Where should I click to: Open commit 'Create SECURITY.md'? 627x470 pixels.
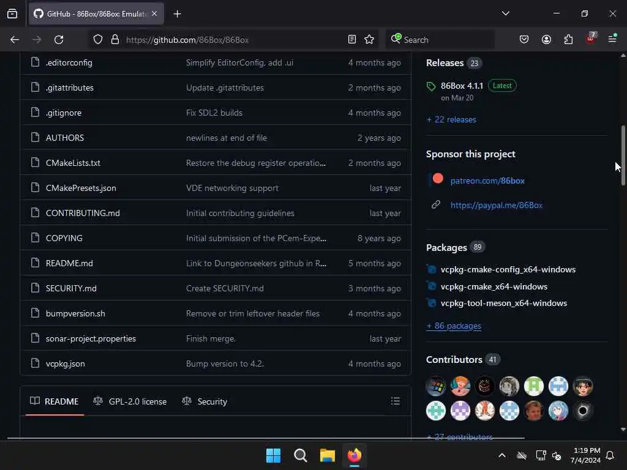(225, 289)
